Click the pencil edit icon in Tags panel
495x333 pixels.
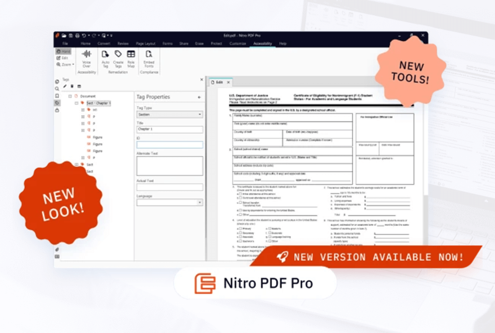pyautogui.click(x=65, y=86)
